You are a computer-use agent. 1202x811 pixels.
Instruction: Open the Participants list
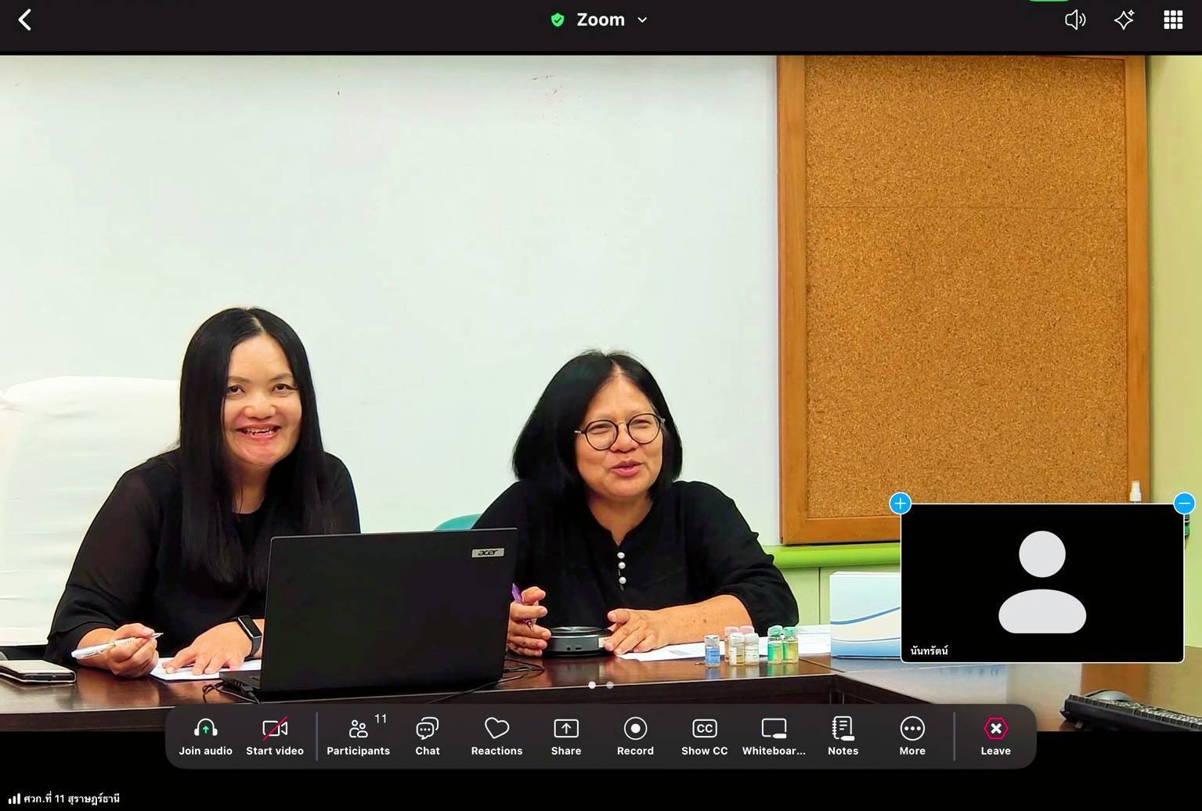358,736
